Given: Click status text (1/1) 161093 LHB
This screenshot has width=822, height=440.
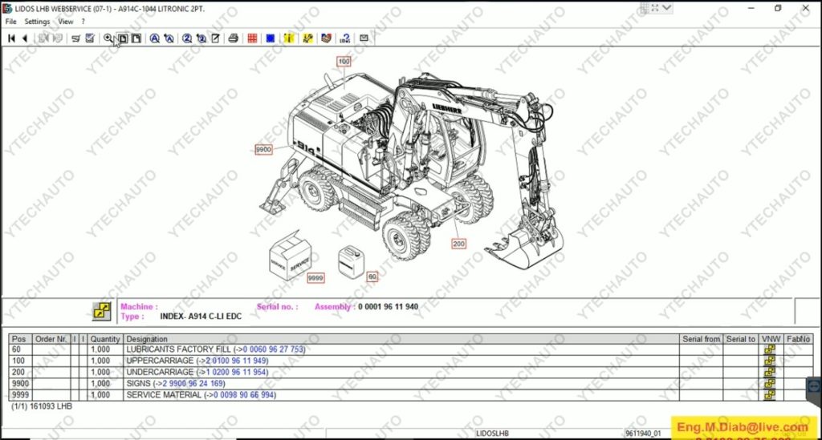Looking at the screenshot, I should pos(42,406).
